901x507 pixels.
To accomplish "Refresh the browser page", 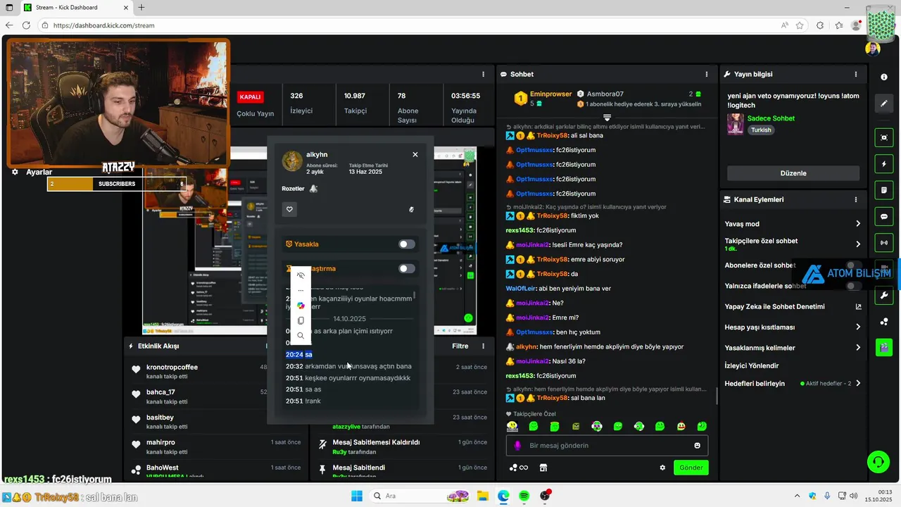I will point(26,25).
